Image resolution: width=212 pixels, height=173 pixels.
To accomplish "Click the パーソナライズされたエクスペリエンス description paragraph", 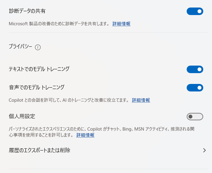I will click(x=102, y=132).
